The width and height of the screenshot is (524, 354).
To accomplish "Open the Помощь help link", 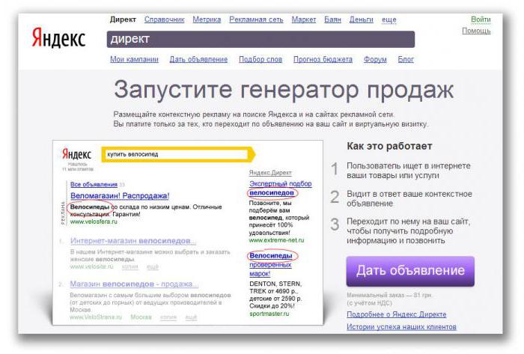I will click(476, 31).
